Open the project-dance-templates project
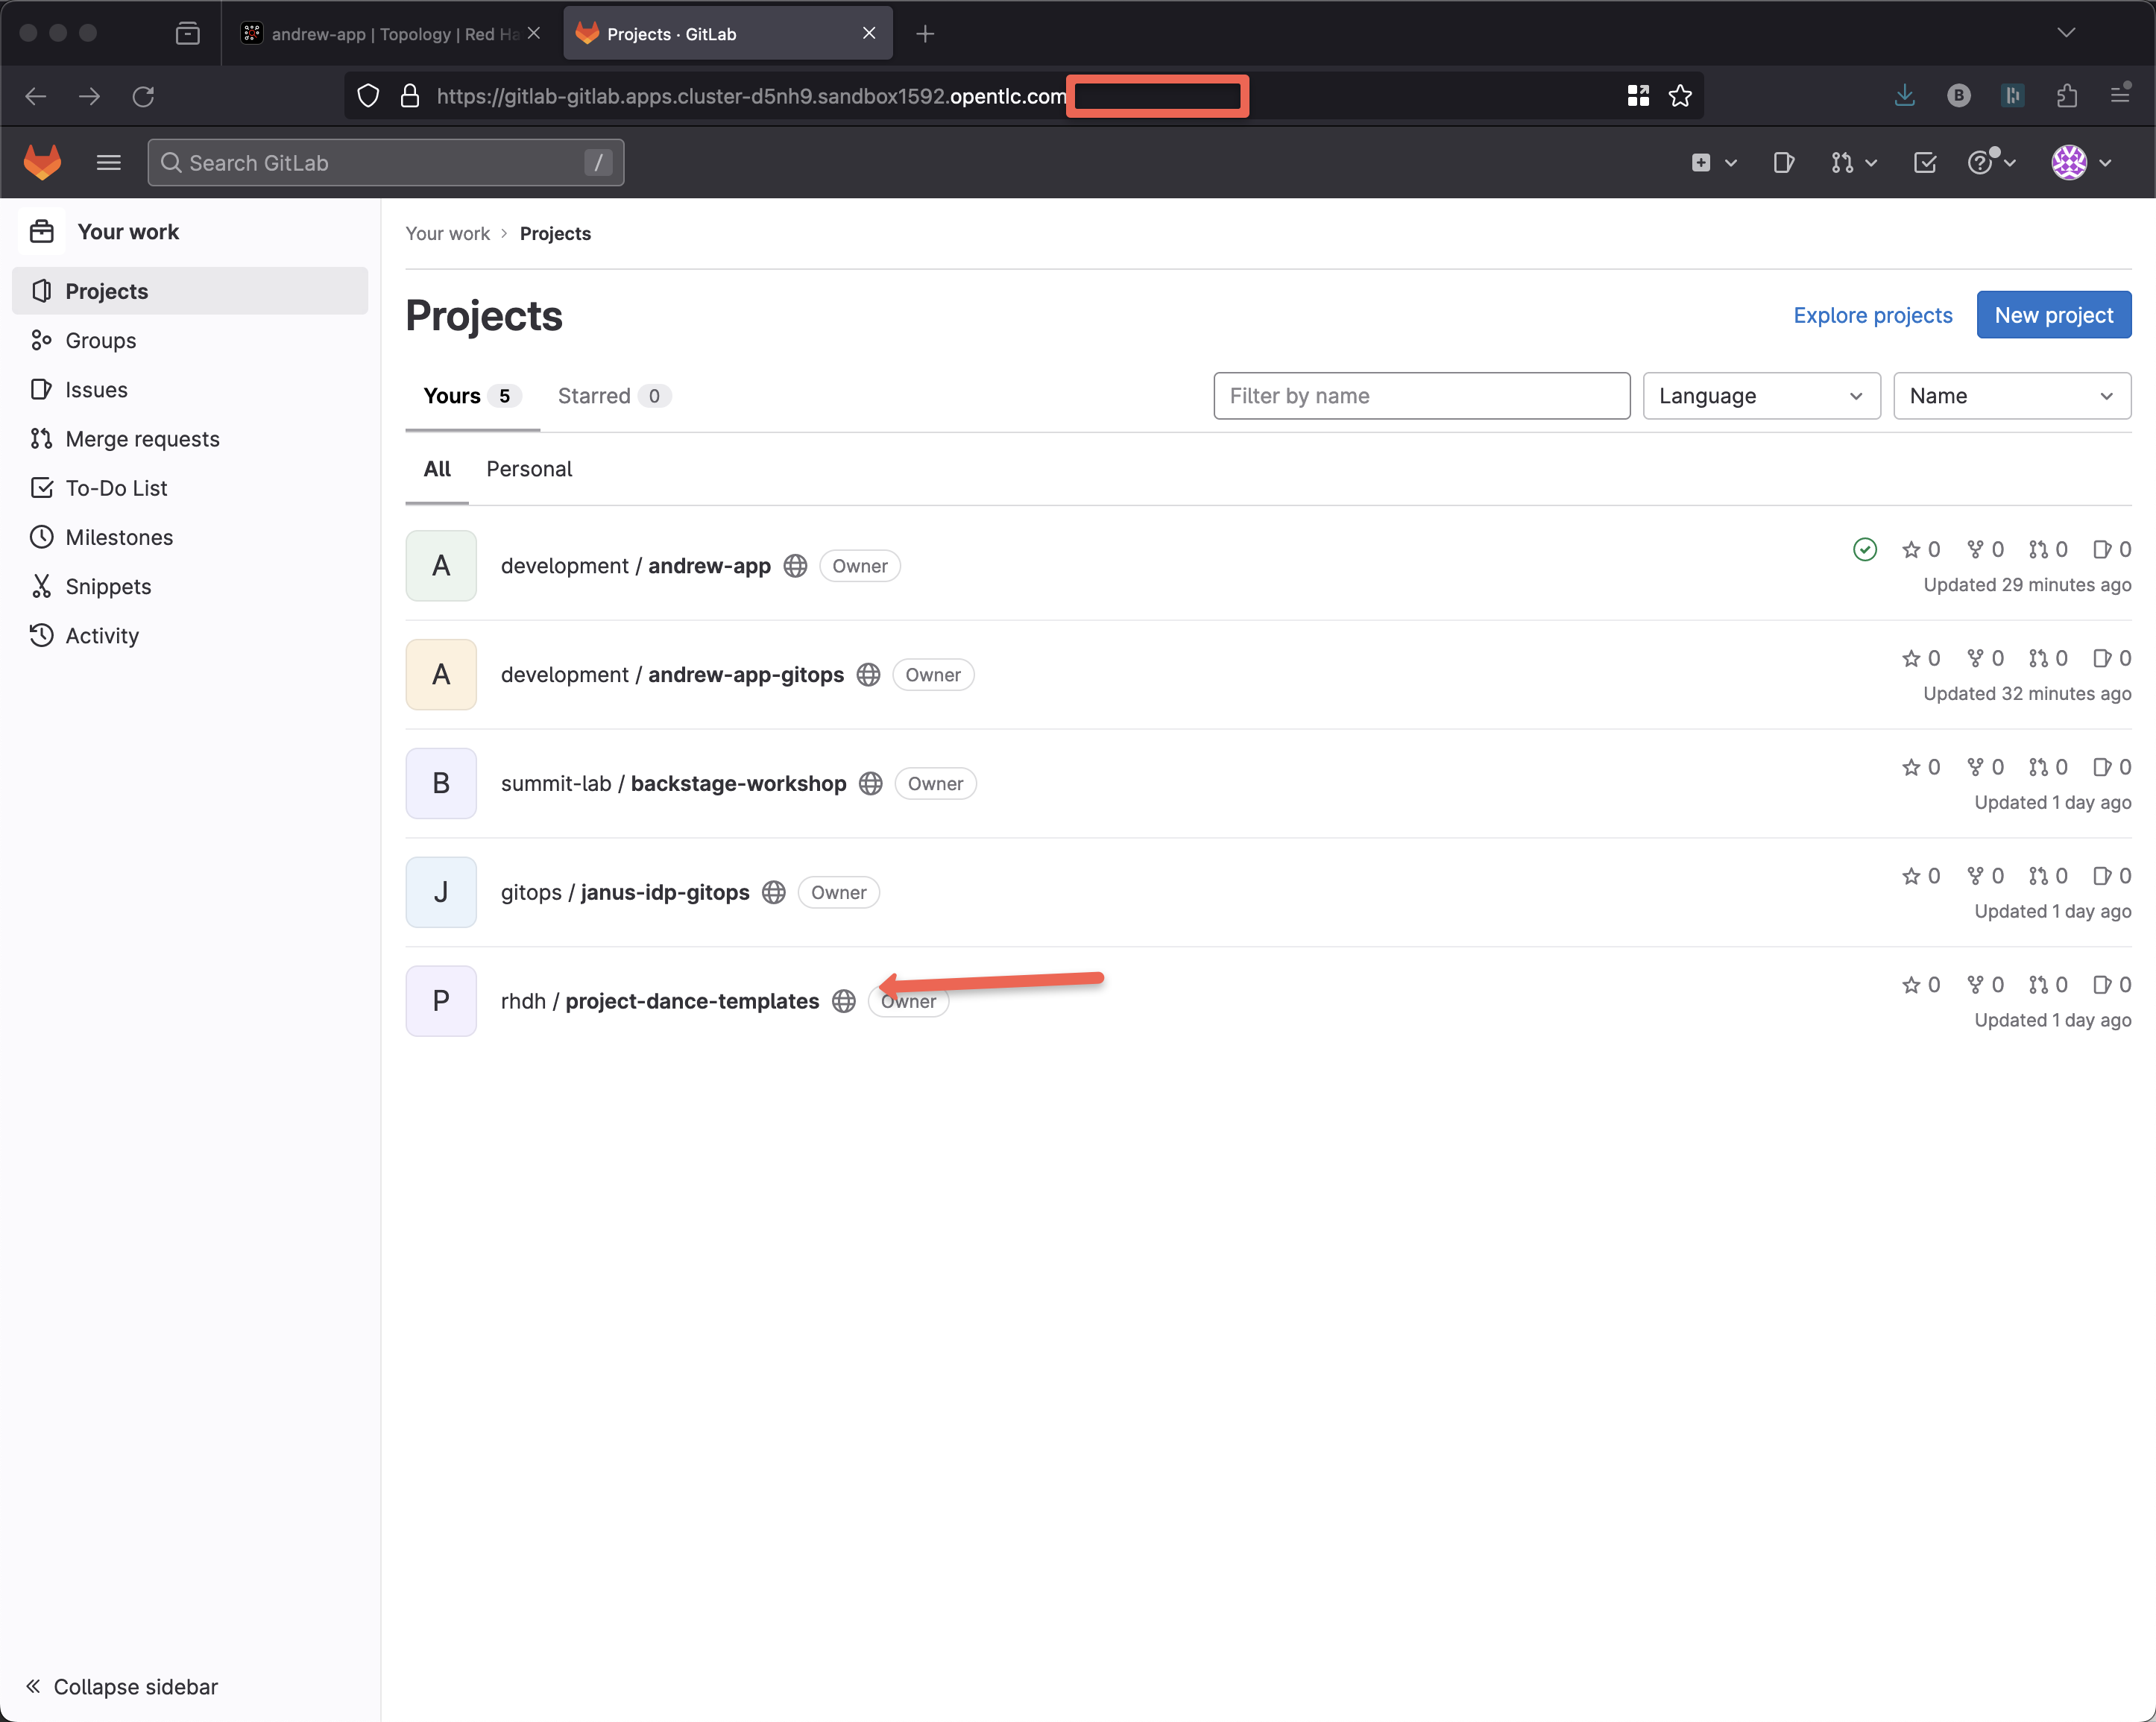This screenshot has height=1722, width=2156. point(691,1001)
